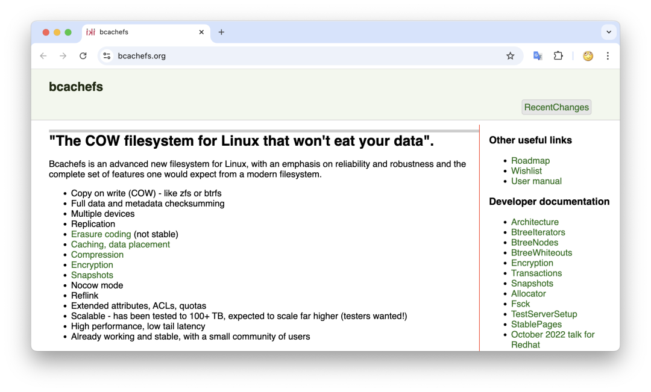
Task: Open the Extensions puzzle icon
Action: click(558, 56)
